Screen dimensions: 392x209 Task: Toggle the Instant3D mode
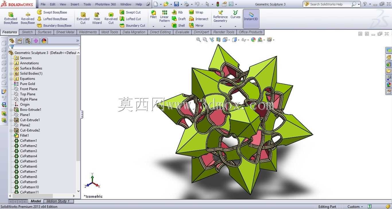(251, 19)
